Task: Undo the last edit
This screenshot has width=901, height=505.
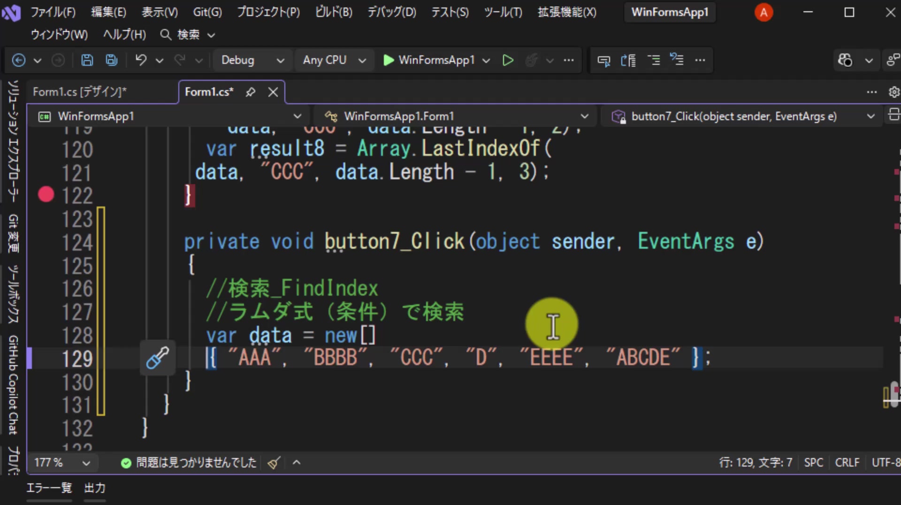Action: (x=141, y=60)
